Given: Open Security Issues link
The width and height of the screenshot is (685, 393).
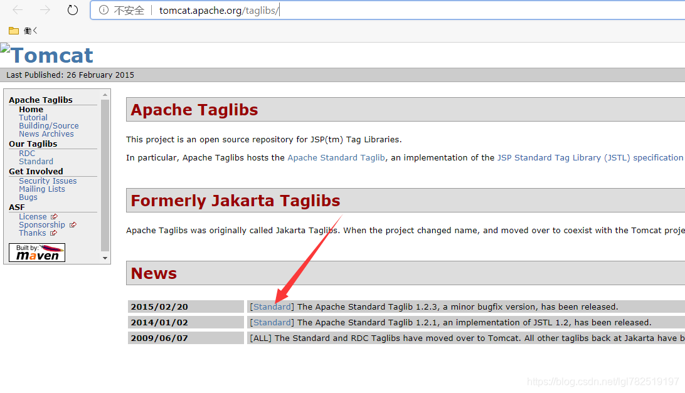Looking at the screenshot, I should (x=48, y=181).
